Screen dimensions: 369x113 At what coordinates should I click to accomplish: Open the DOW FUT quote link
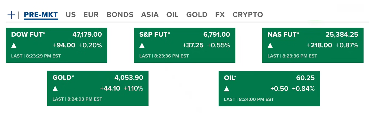tap(28, 34)
